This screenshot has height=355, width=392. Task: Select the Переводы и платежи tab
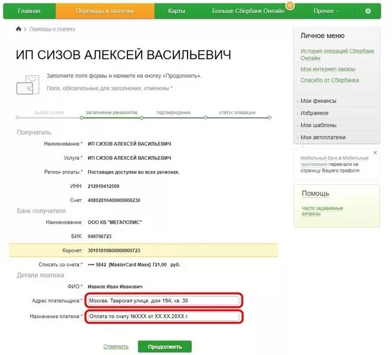coord(105,11)
